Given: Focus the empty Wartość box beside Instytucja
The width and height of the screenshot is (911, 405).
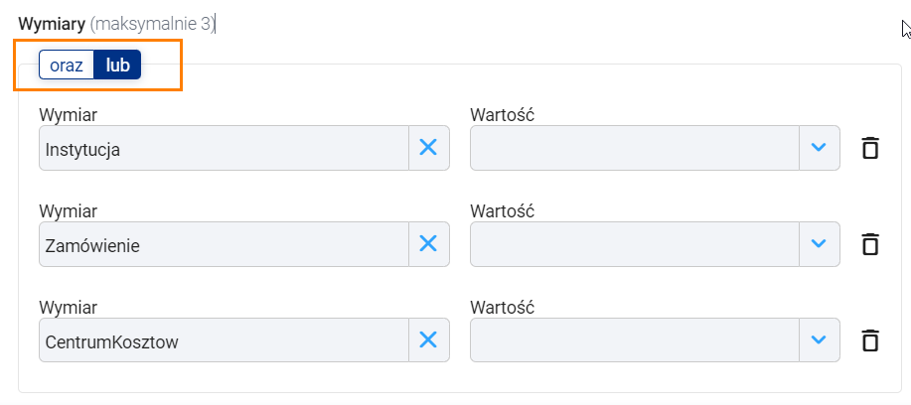Looking at the screenshot, I should (635, 148).
